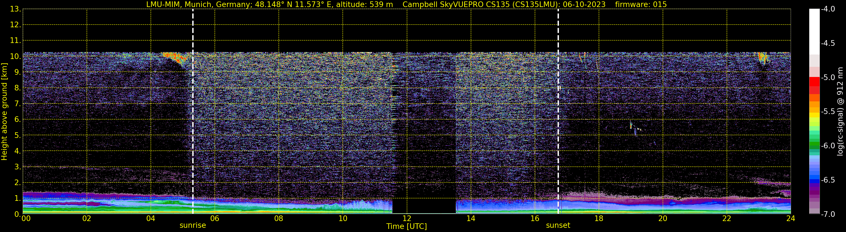Click the plot title starting with 'LMU-MIM, Munich'
Image resolution: width=846 pixels, height=232 pixels.
(x=406, y=4)
